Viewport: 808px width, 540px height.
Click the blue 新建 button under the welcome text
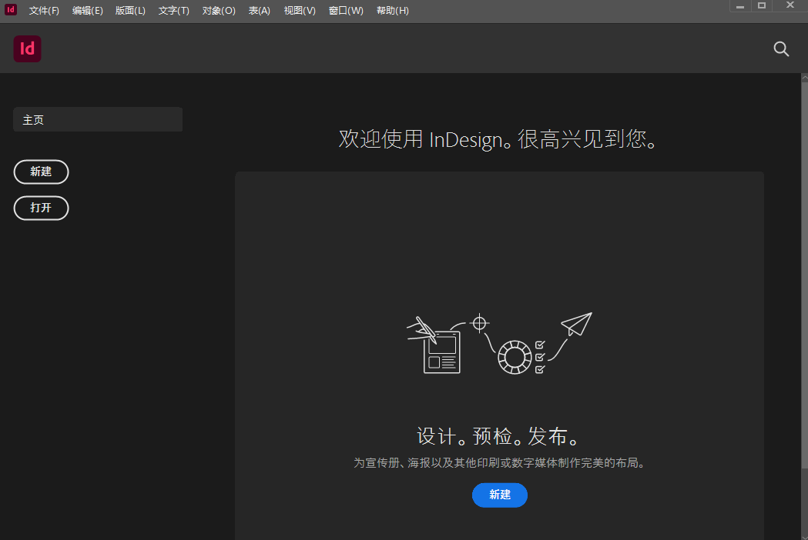point(499,495)
